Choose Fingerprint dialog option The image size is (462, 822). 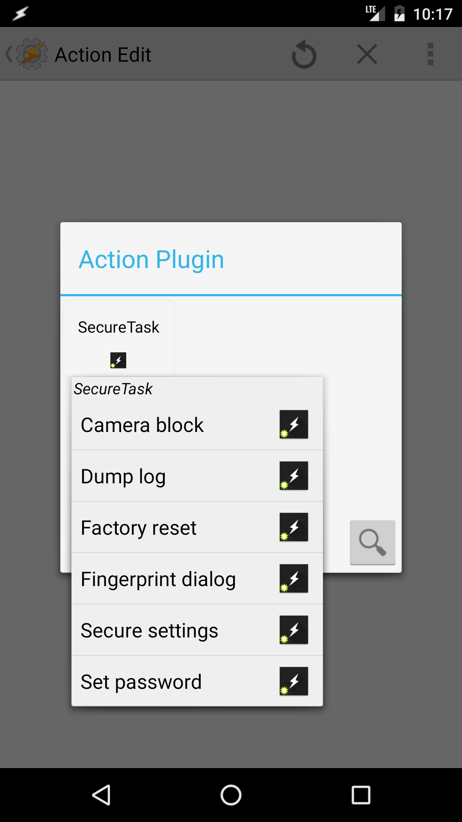pos(158,579)
